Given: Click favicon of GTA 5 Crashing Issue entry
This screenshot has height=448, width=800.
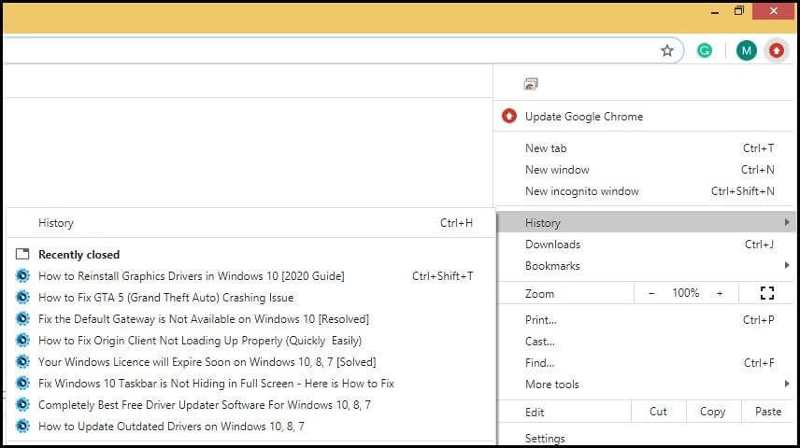Looking at the screenshot, I should pos(22,297).
